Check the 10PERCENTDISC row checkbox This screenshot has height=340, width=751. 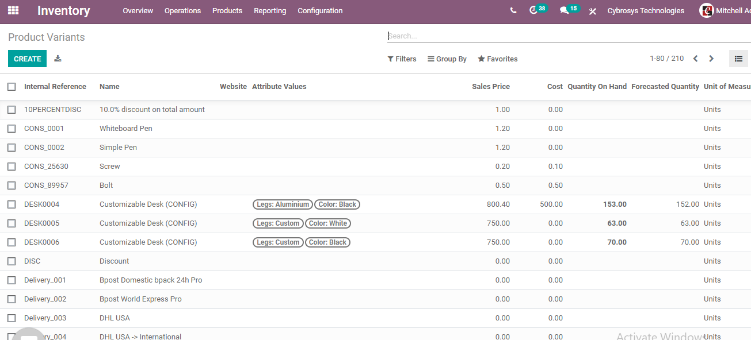point(12,110)
